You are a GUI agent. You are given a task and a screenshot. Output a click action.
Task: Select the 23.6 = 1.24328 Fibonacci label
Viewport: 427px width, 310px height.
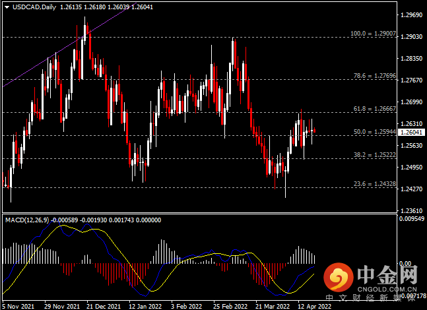pos(375,184)
